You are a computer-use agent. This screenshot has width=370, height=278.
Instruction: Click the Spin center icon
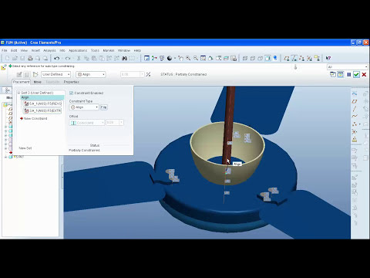pos(154,59)
